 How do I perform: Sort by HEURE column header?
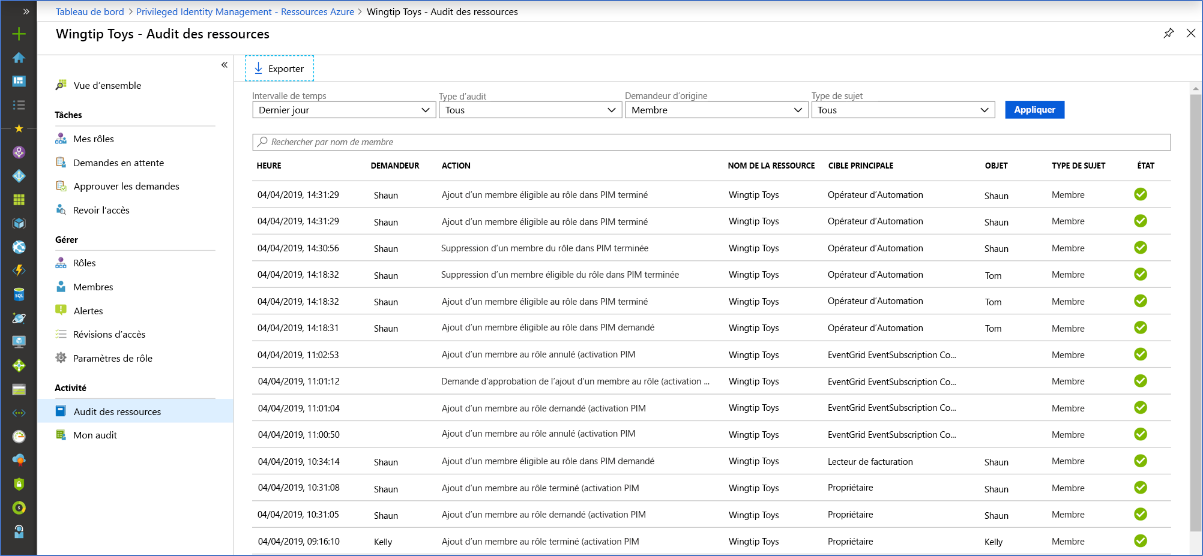(269, 166)
